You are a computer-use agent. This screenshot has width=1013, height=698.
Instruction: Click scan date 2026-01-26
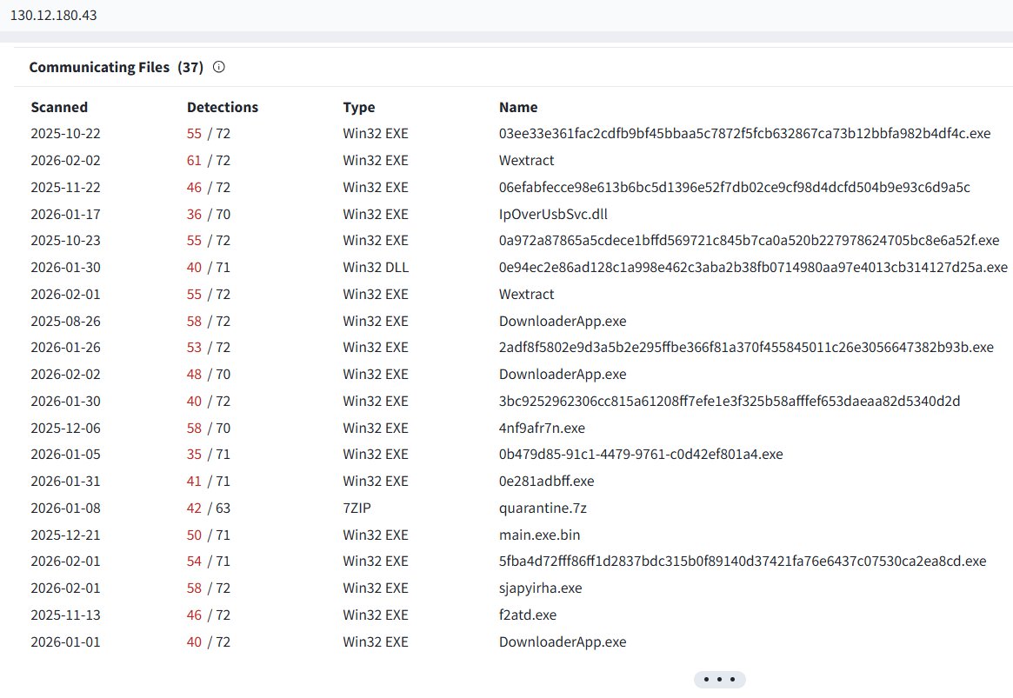click(x=65, y=348)
